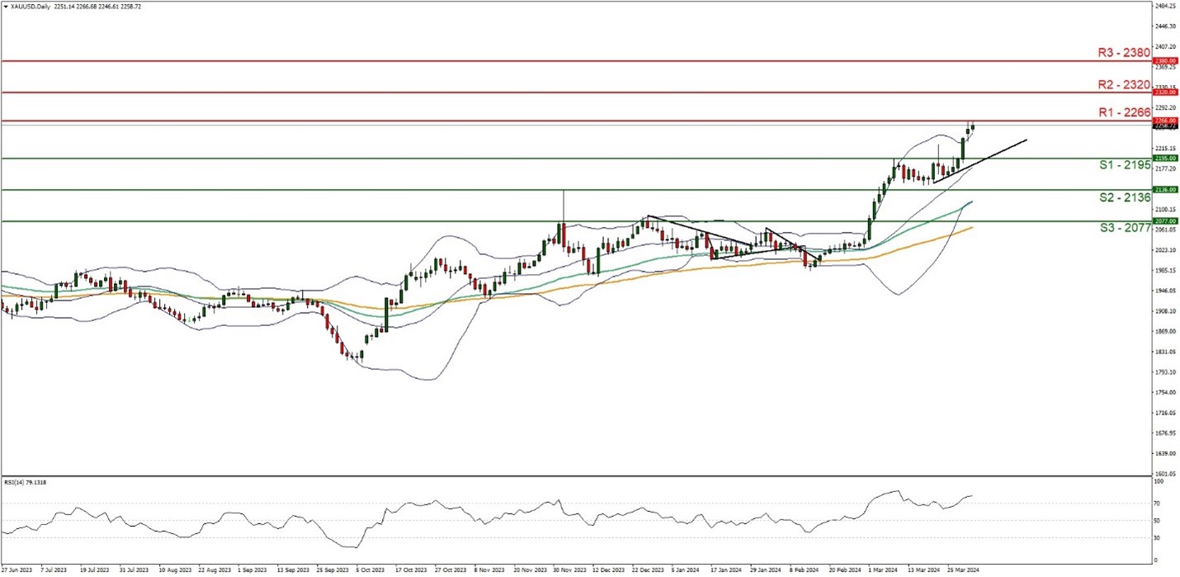Click the 5 Oct 2023 date label
The image size is (1180, 577).
(x=371, y=570)
